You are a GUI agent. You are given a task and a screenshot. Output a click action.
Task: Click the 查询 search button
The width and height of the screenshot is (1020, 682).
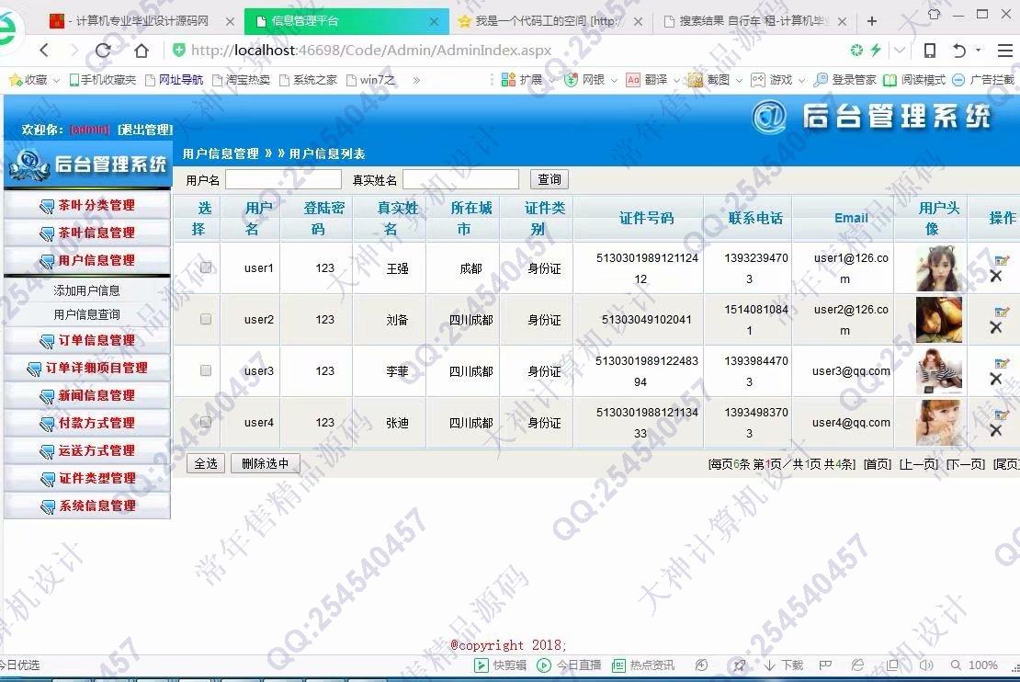[550, 179]
